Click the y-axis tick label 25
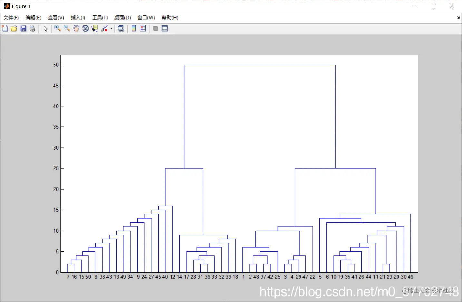This screenshot has width=462, height=302. coord(56,168)
